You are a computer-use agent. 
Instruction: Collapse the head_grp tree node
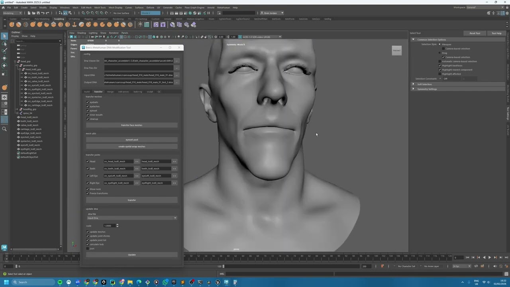tap(15, 62)
